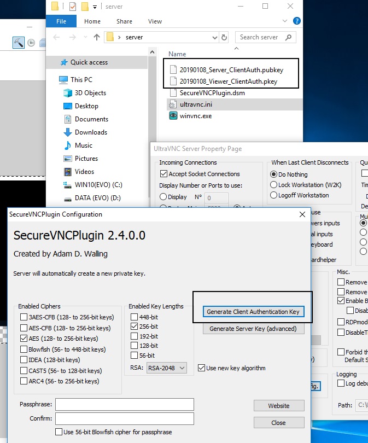Go forward with the right arrow
Viewport: 368px width, 443px height.
click(73, 37)
